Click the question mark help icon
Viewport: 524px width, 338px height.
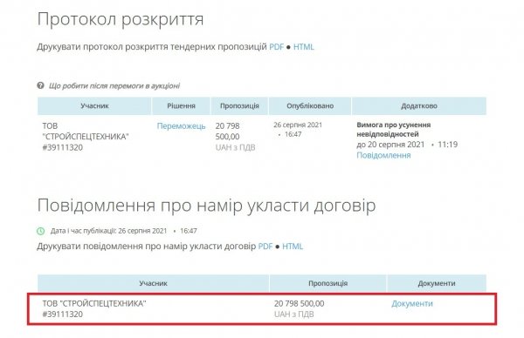pyautogui.click(x=40, y=85)
